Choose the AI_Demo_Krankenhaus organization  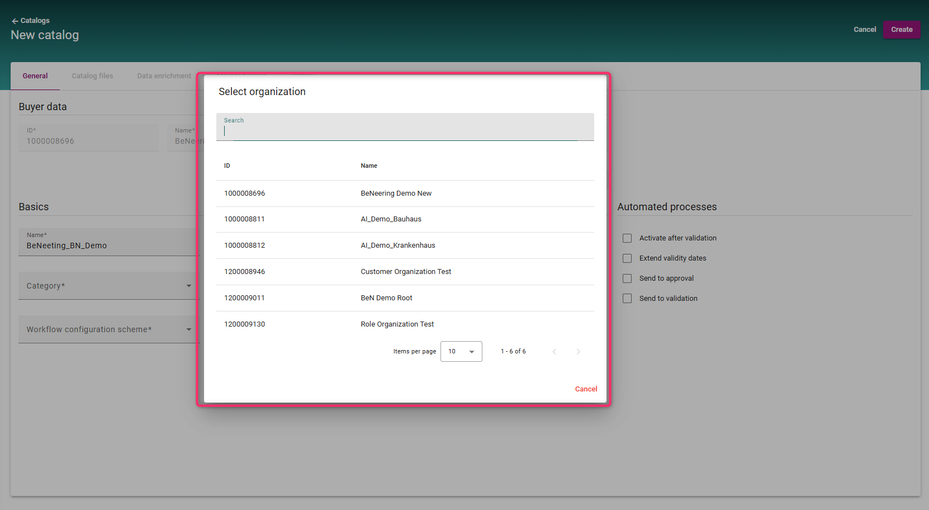click(397, 245)
